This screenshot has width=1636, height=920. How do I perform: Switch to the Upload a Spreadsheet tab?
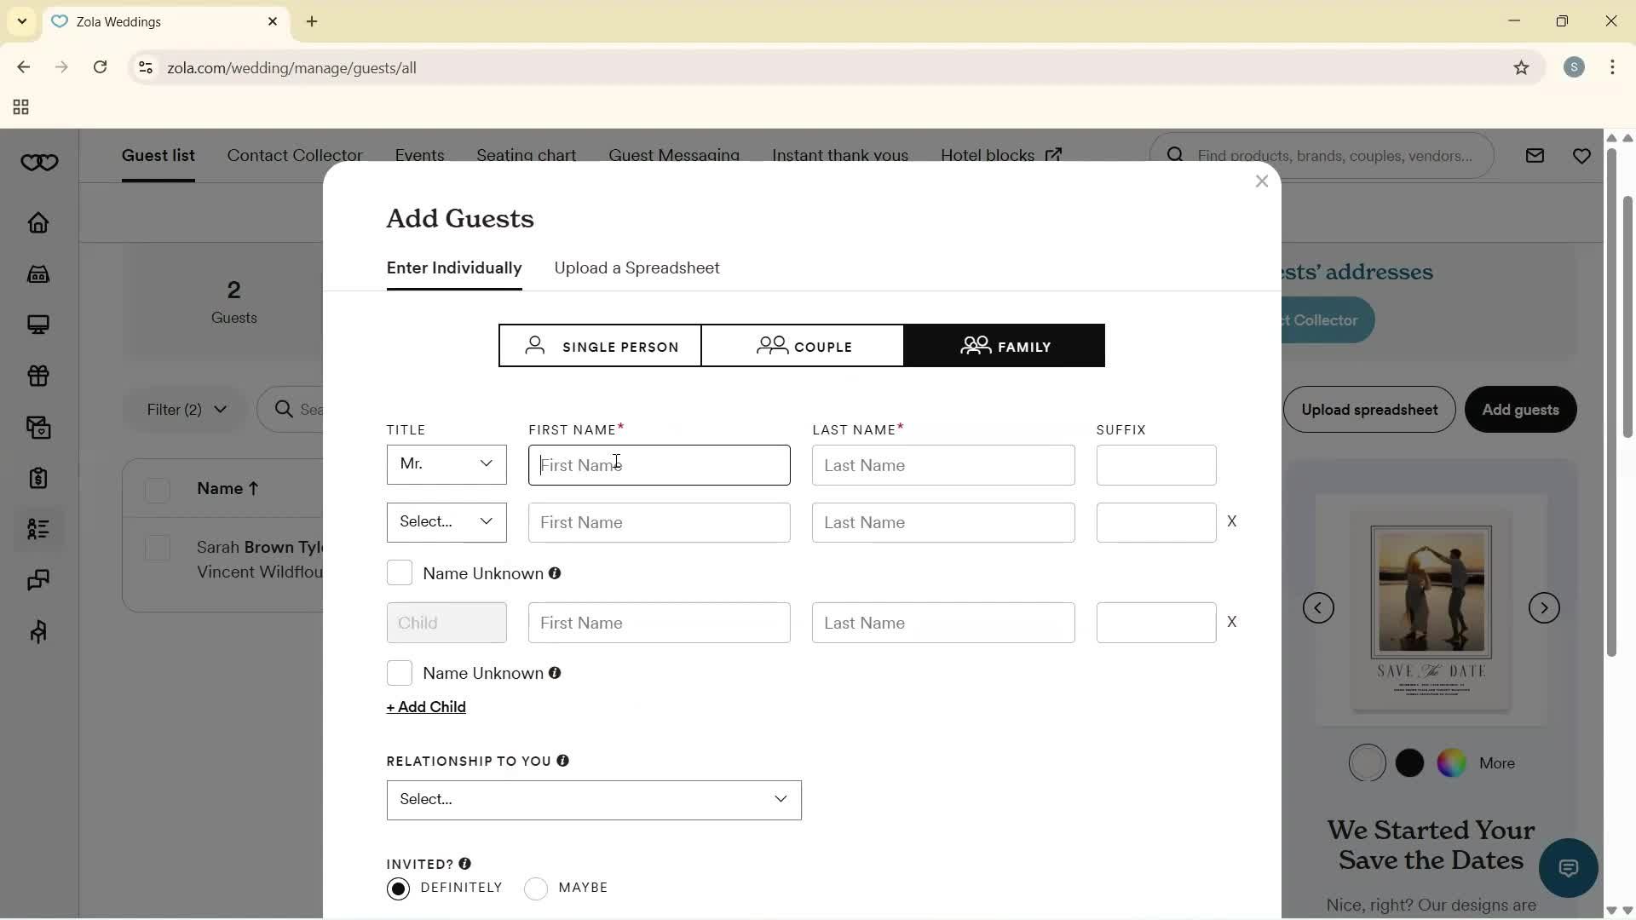[637, 267]
